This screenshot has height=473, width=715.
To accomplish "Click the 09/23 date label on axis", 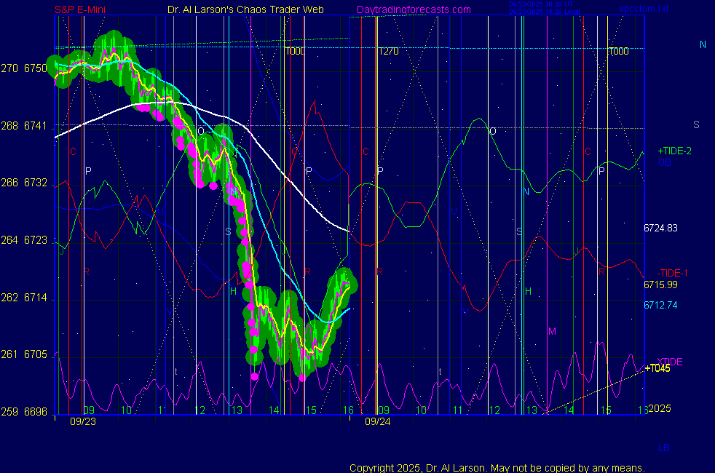I will coord(82,421).
